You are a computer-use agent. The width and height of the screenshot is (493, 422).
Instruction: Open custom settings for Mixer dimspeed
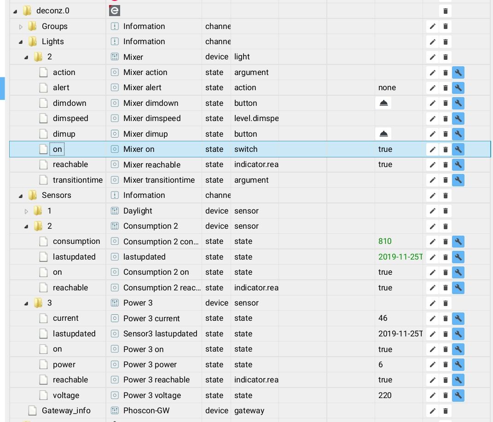coord(458,118)
